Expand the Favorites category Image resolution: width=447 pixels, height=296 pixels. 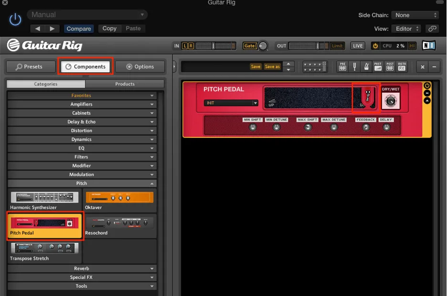(x=82, y=95)
